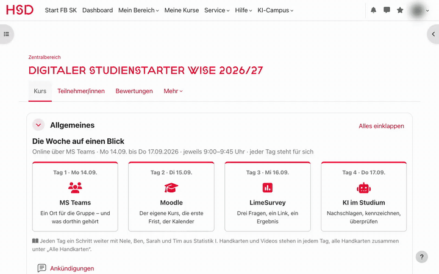The height and width of the screenshot is (274, 439).
Task: Open Meine Kurse in navigation
Action: 182,10
